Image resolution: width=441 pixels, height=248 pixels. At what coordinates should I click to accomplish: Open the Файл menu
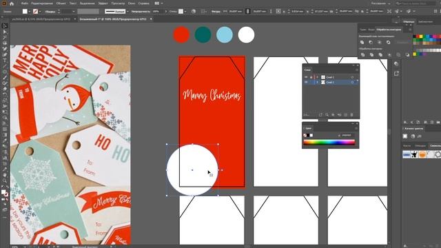point(25,3)
